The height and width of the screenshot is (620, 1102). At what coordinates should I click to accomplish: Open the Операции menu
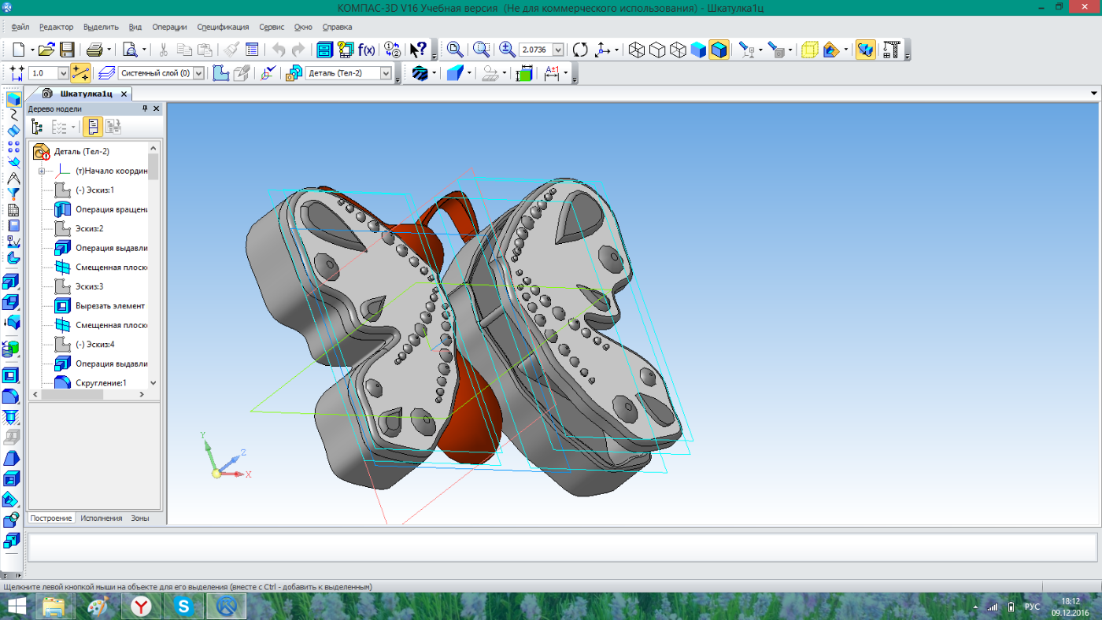coord(169,27)
